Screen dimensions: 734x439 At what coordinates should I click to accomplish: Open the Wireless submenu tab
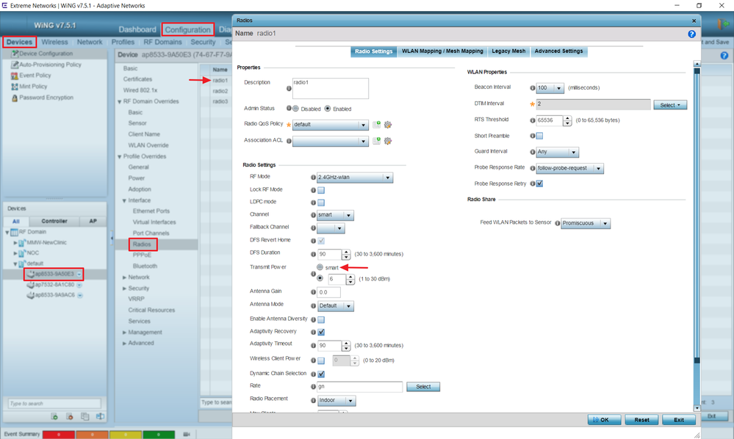[55, 42]
